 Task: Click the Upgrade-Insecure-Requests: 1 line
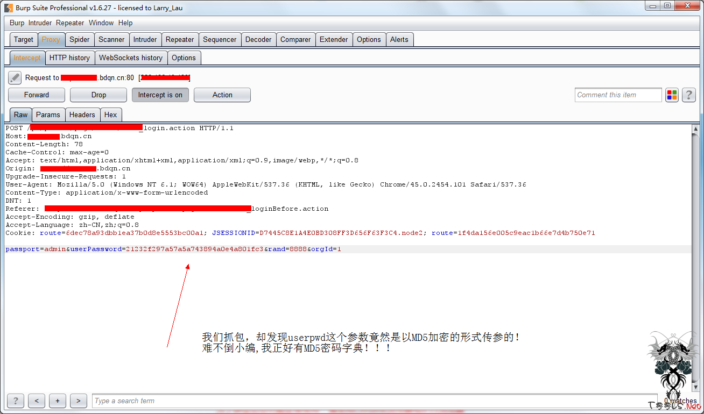(x=66, y=176)
